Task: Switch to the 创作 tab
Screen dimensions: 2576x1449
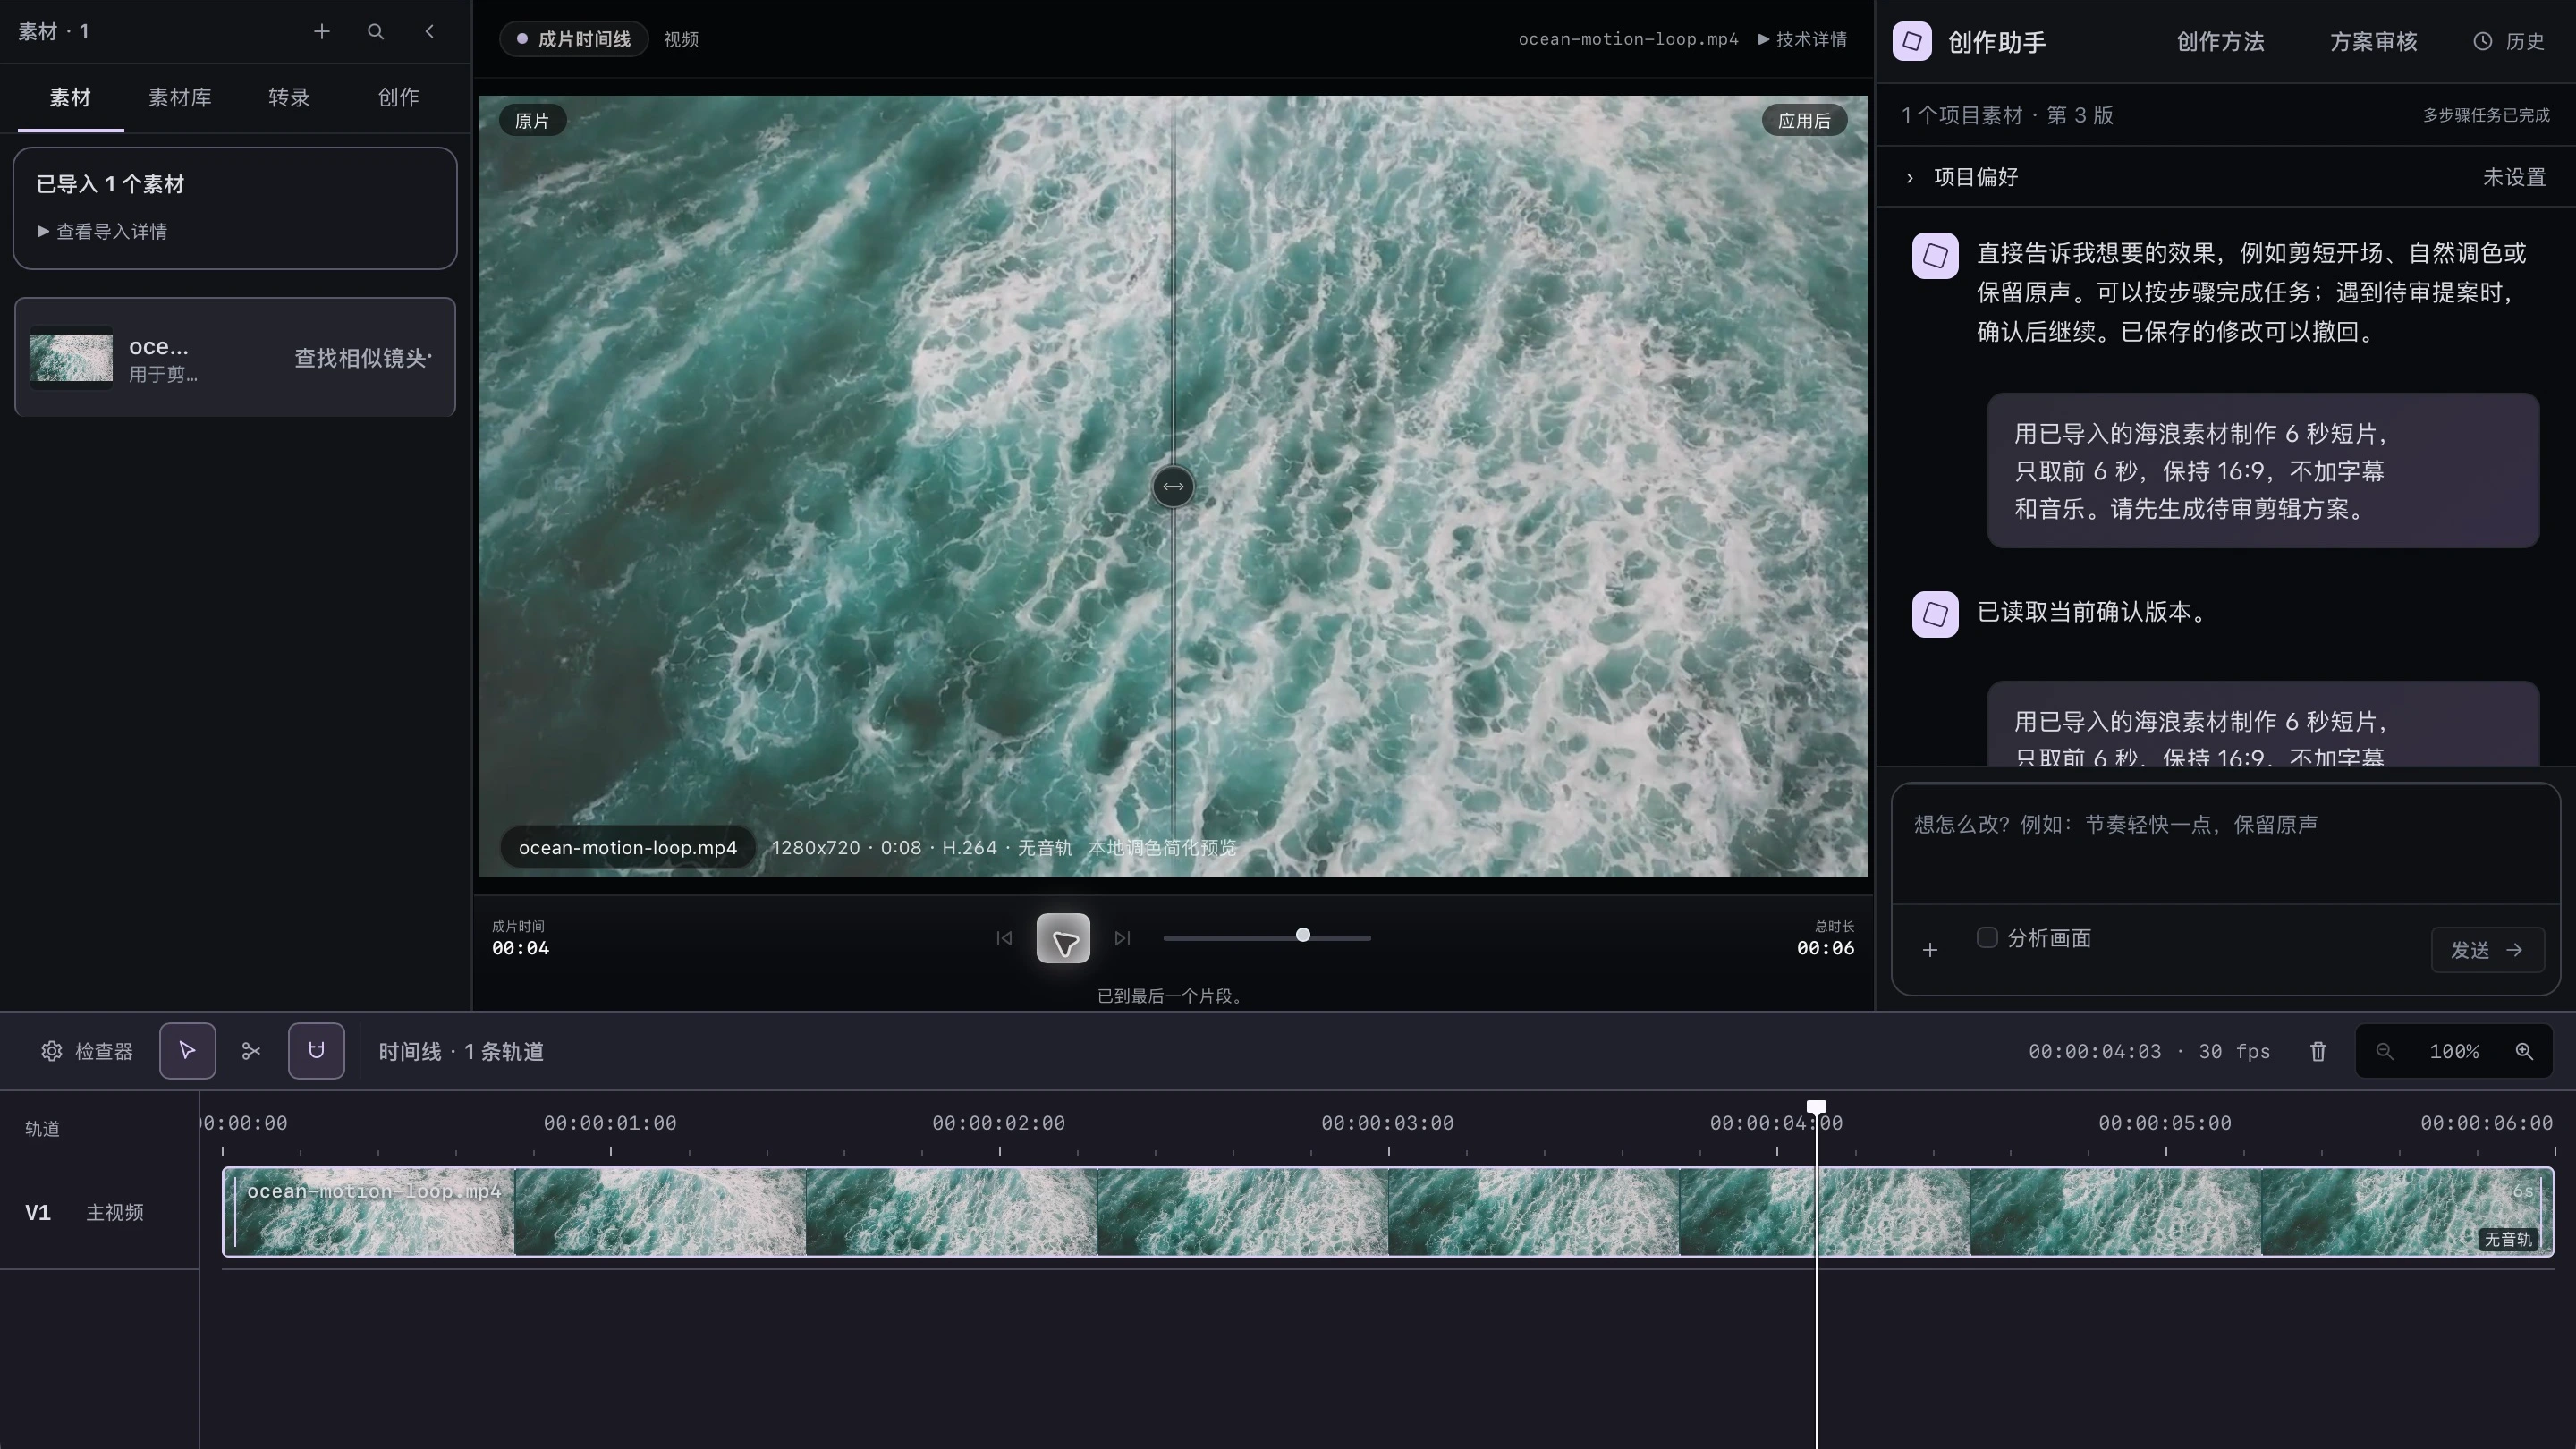Action: pyautogui.click(x=398, y=97)
